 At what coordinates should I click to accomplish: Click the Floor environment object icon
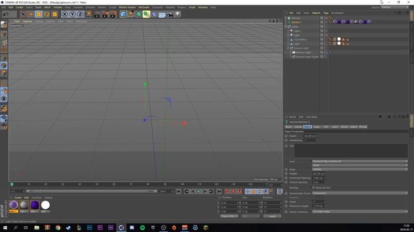(x=162, y=14)
